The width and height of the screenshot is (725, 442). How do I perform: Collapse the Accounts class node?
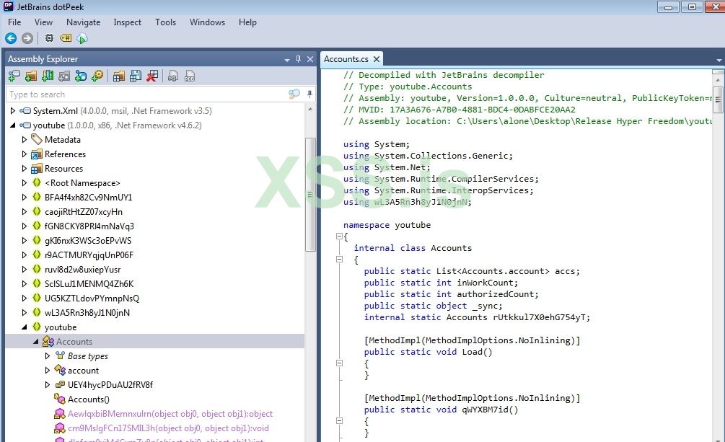[x=36, y=341]
